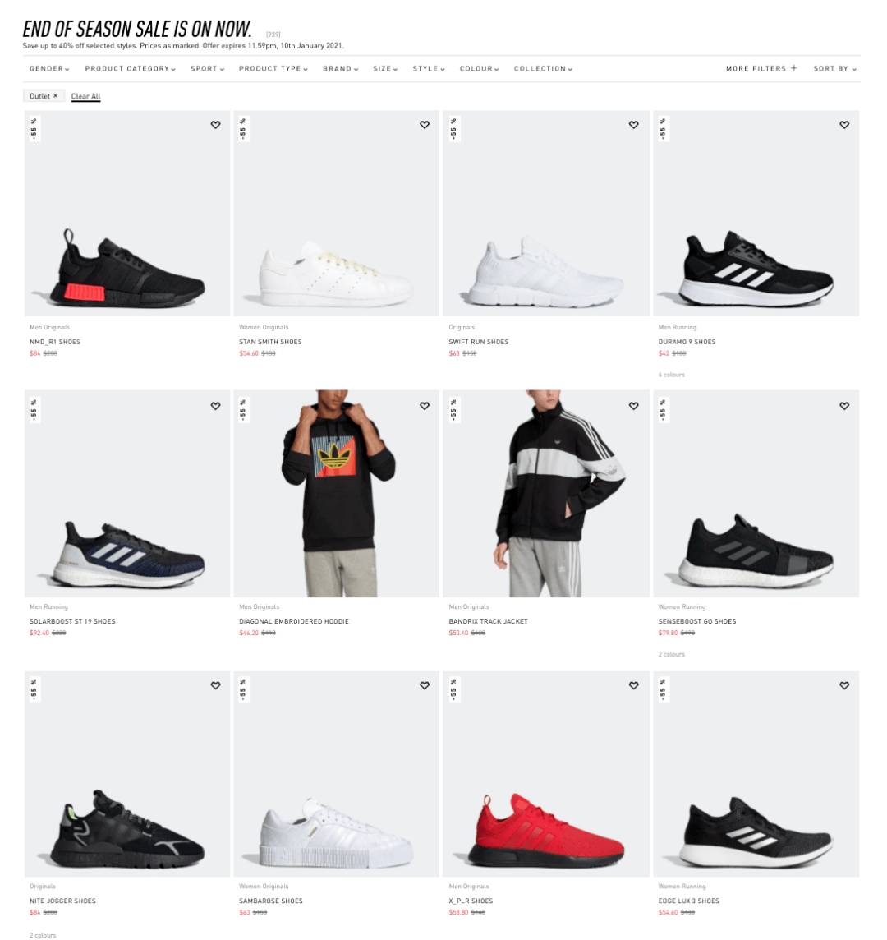Viewport: 887px width, 940px height.
Task: Open the Colour filter menu
Action: (479, 69)
